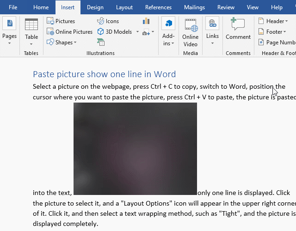
Task: Expand the Screenshot dropdown arrow
Action: pos(153,32)
